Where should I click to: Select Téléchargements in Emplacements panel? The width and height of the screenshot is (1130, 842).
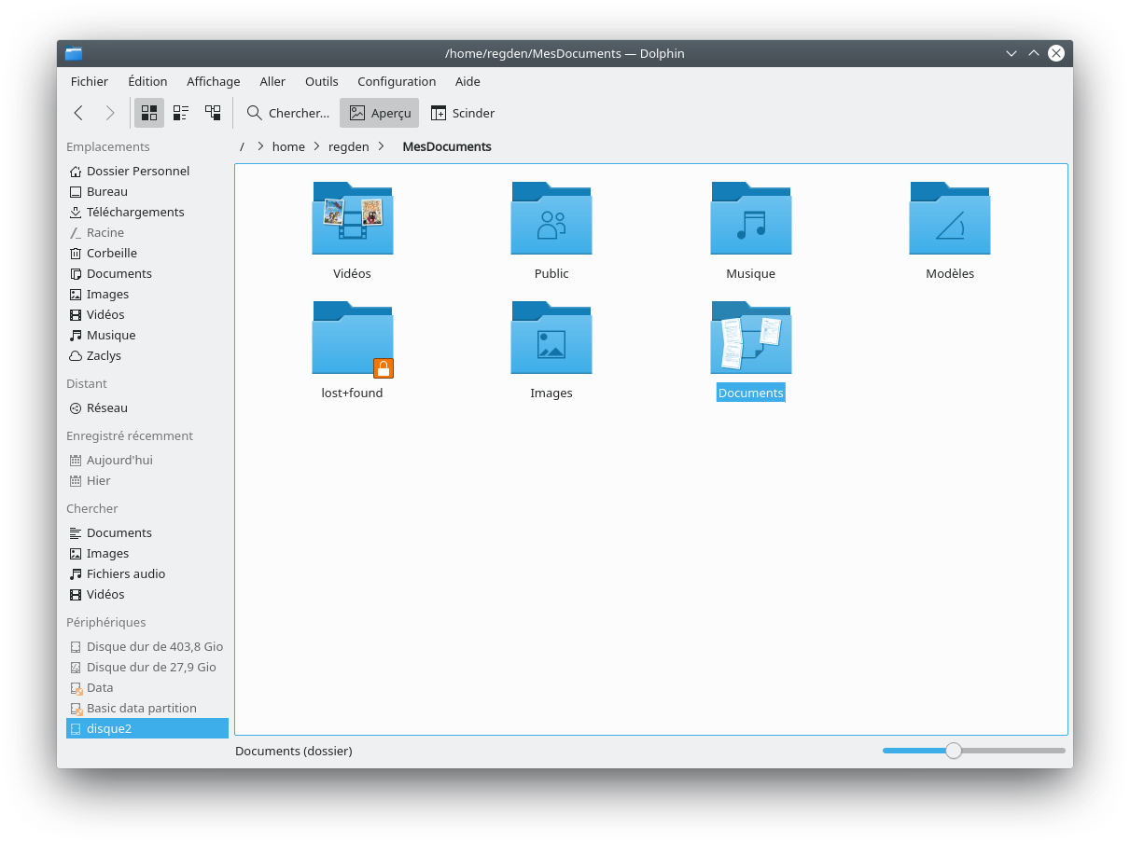[x=135, y=212]
